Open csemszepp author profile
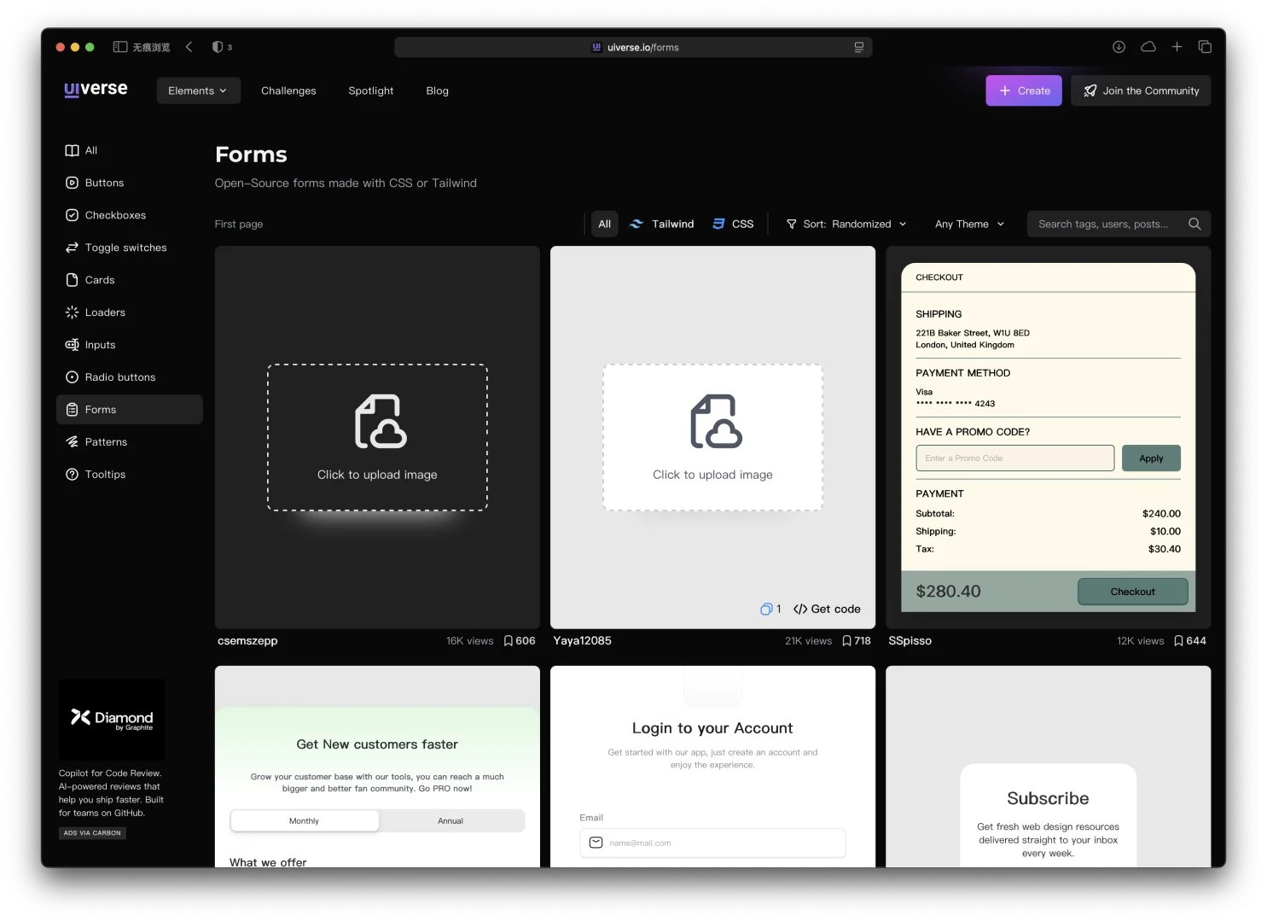 (247, 641)
